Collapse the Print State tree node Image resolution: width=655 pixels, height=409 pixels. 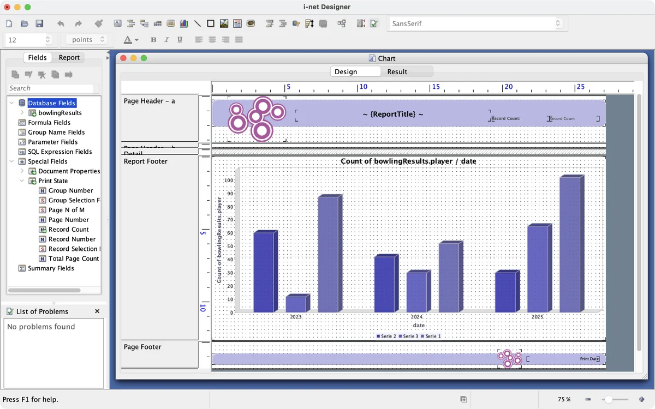click(22, 181)
